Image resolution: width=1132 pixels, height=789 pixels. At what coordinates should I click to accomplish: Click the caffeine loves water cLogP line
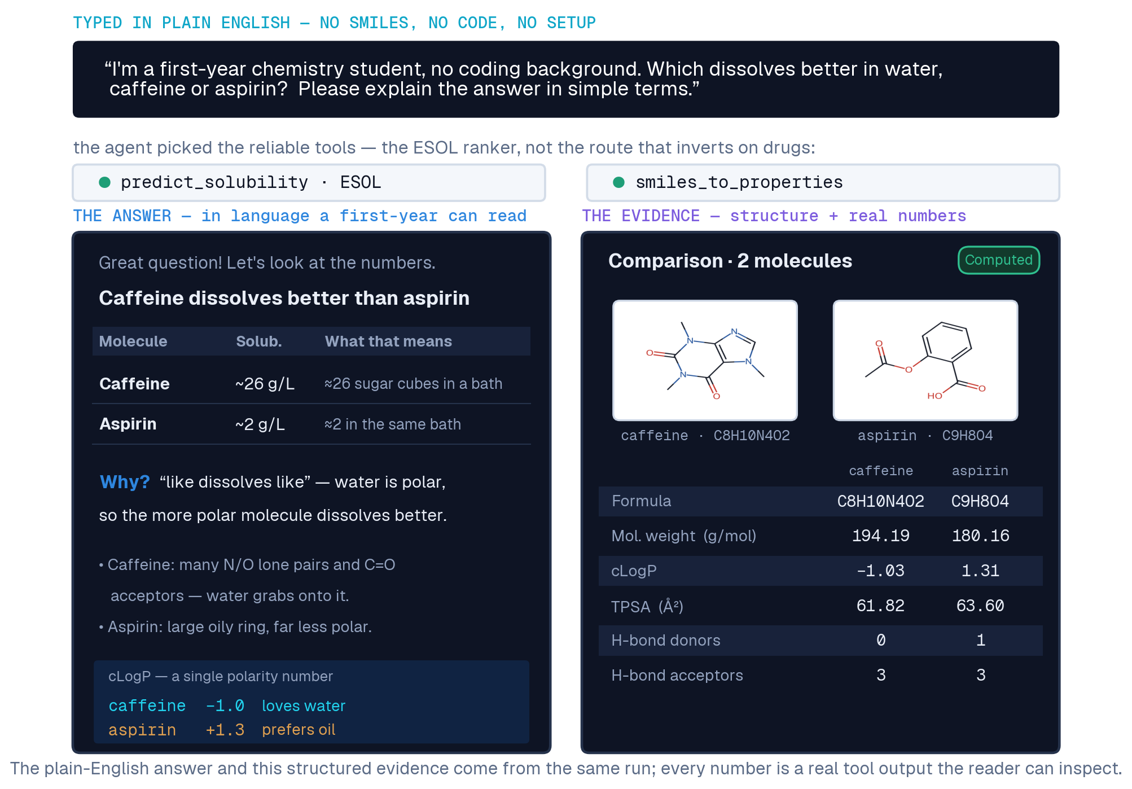(x=227, y=705)
